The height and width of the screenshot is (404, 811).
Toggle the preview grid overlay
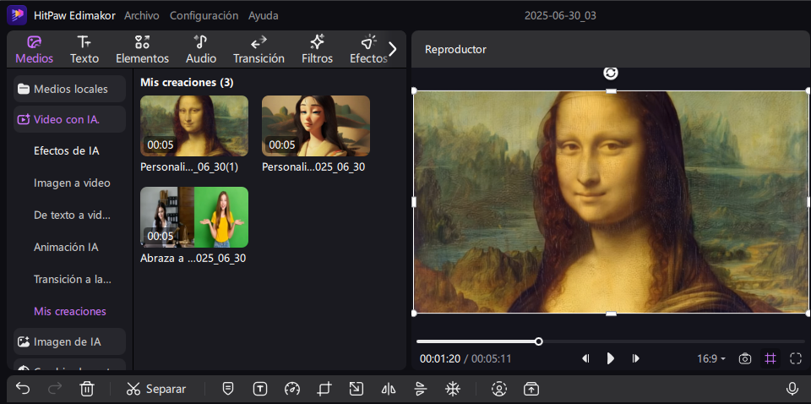pos(770,358)
